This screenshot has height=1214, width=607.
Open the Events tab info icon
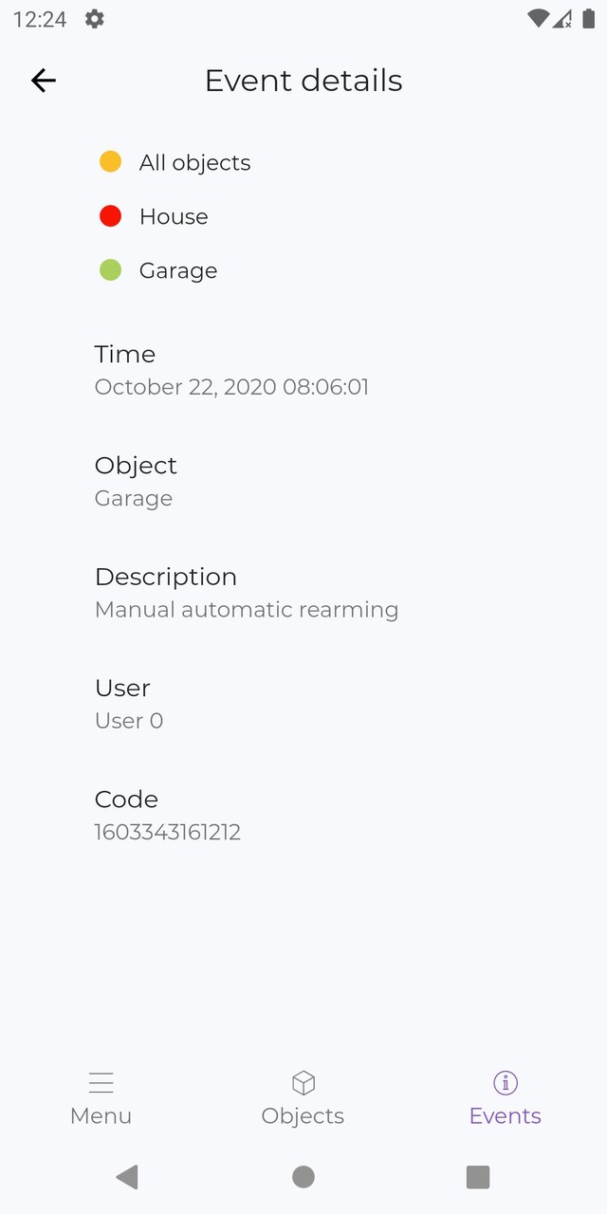click(505, 1081)
